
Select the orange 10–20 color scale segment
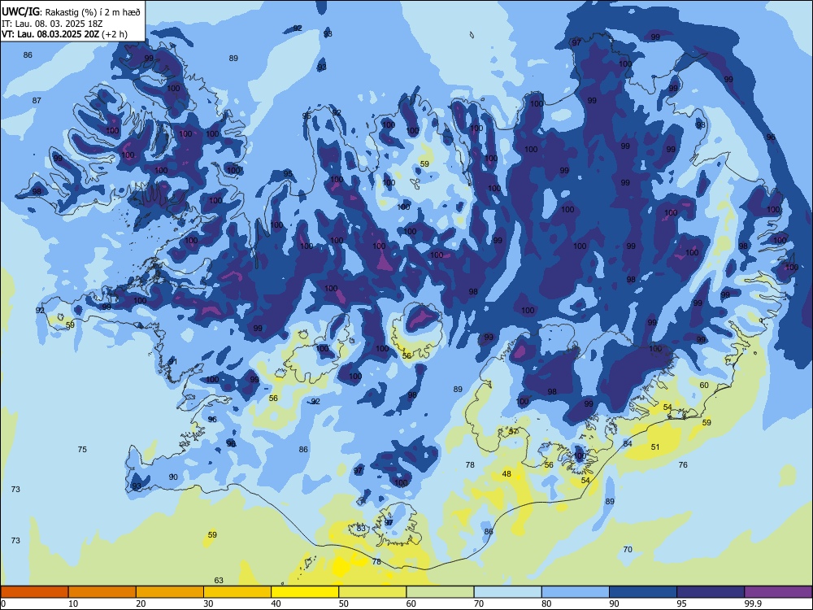102,592
